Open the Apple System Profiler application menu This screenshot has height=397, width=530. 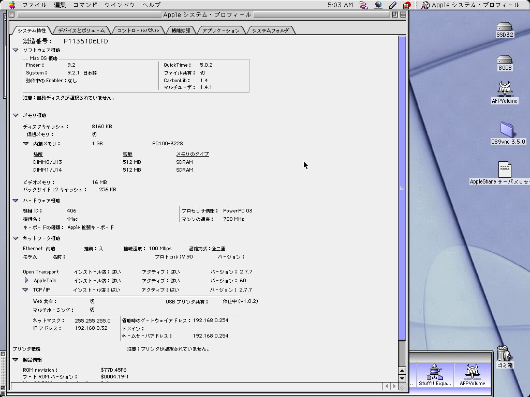pos(470,5)
